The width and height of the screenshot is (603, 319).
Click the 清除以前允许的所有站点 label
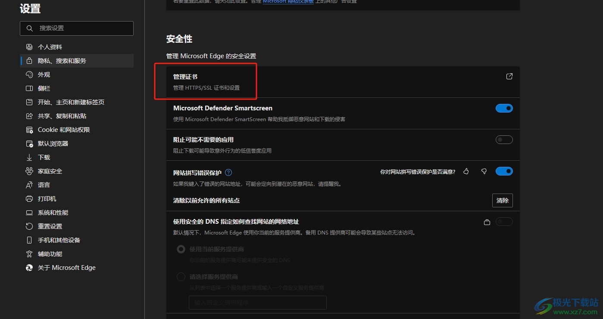point(206,200)
